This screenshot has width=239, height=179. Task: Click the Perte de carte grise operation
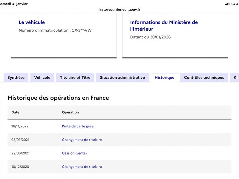click(x=78, y=126)
